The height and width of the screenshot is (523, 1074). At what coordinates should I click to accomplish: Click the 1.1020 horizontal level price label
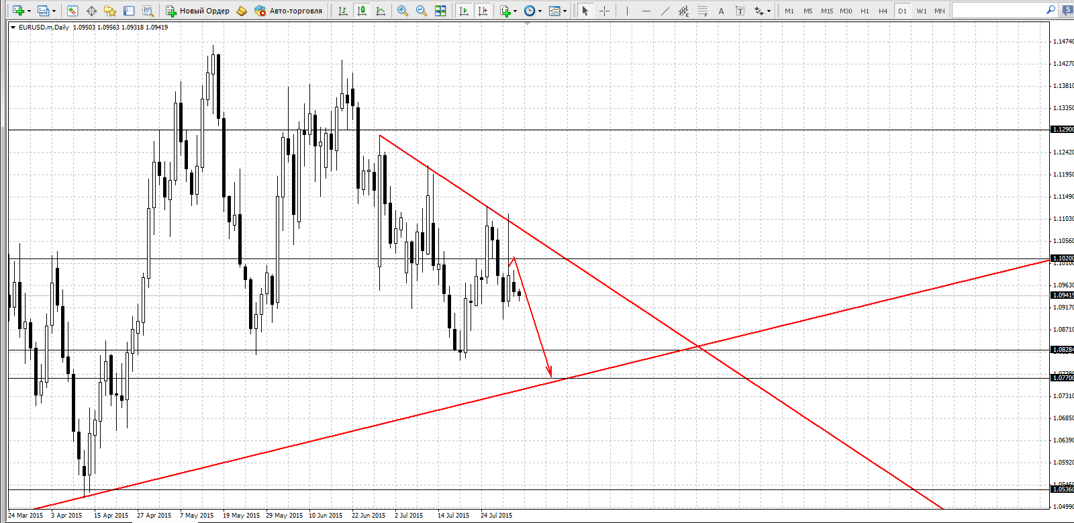coord(1063,258)
